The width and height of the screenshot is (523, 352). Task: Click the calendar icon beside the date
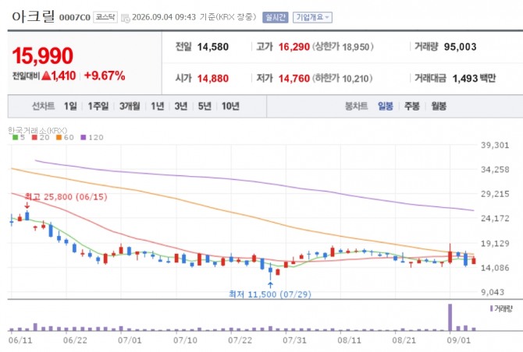click(126, 18)
